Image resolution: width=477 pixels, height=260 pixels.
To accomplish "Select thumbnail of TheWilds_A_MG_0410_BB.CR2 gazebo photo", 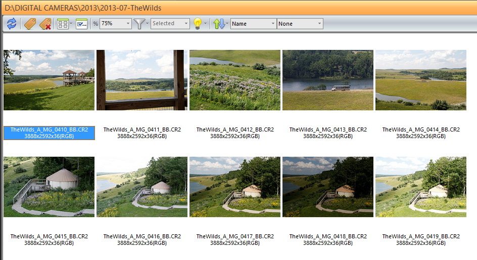I will point(49,80).
